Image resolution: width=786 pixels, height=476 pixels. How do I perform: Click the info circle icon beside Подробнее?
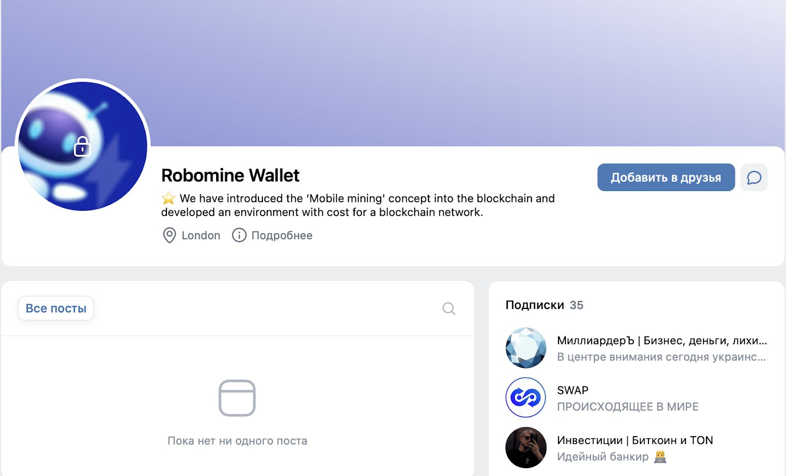239,235
